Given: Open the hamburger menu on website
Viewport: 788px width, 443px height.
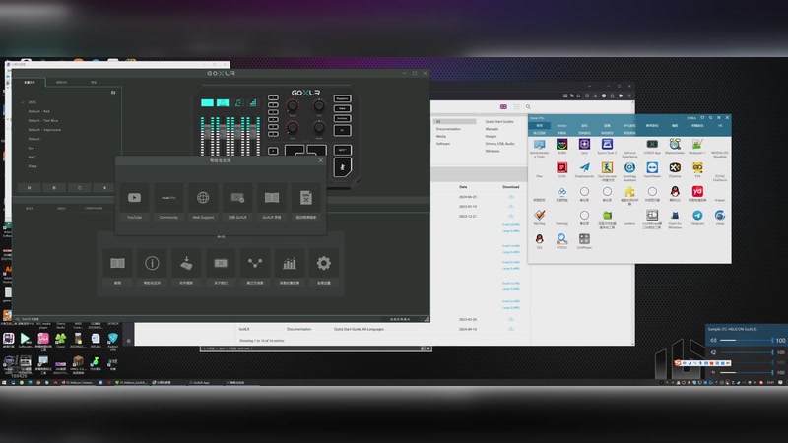Looking at the screenshot, I should click(x=516, y=107).
